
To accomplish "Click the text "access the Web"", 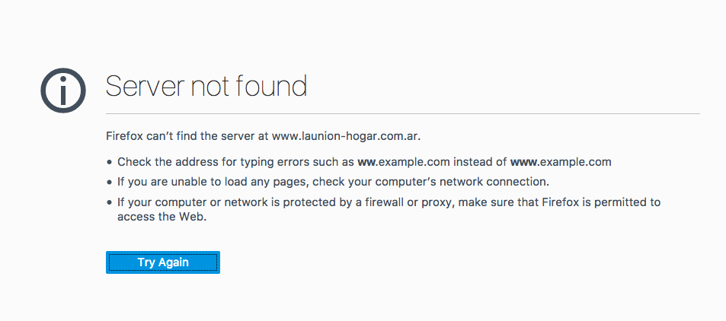I will point(162,217).
